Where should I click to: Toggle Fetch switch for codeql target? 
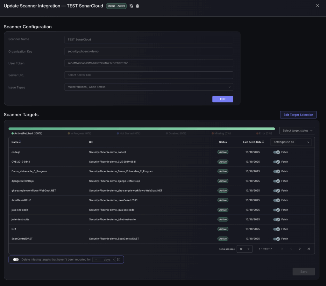pos(276,152)
